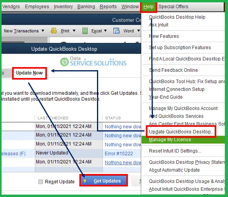Open the Year-End Guide entry
Viewport: 228px width, 197px height.
(x=165, y=97)
